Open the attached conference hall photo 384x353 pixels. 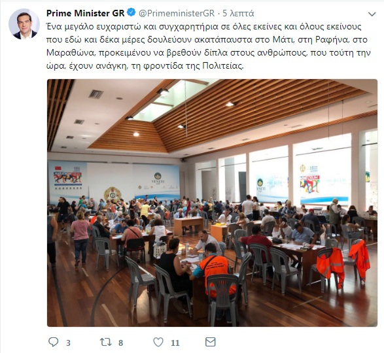pos(212,203)
